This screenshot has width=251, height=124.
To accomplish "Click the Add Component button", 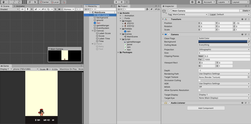I will click(206, 108).
